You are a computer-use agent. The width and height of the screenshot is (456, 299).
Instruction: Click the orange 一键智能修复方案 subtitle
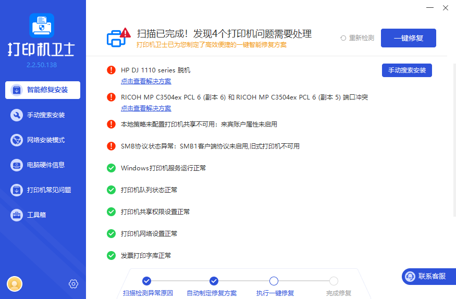click(212, 44)
